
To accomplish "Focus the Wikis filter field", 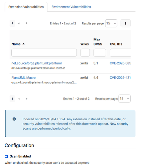I will [85, 52].
